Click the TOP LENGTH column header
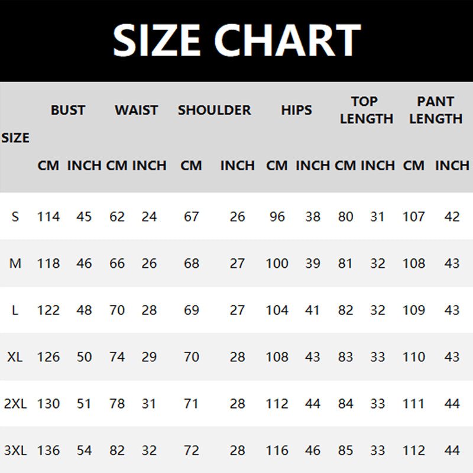 (x=366, y=110)
